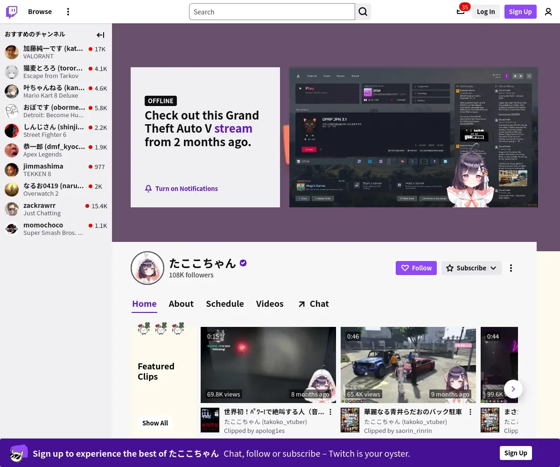
Task: Open the momochoco channel avatar
Action: click(12, 228)
